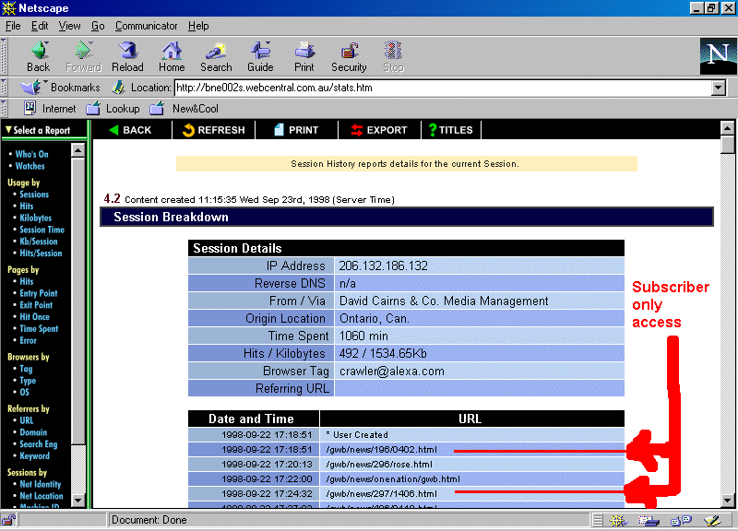Open the Search Eng report
This screenshot has width=738, height=531.
point(38,443)
